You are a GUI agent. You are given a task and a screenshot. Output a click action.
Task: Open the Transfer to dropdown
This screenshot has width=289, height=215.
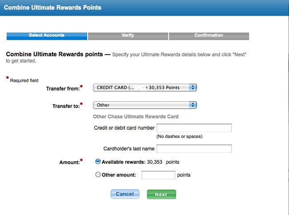(x=145, y=105)
